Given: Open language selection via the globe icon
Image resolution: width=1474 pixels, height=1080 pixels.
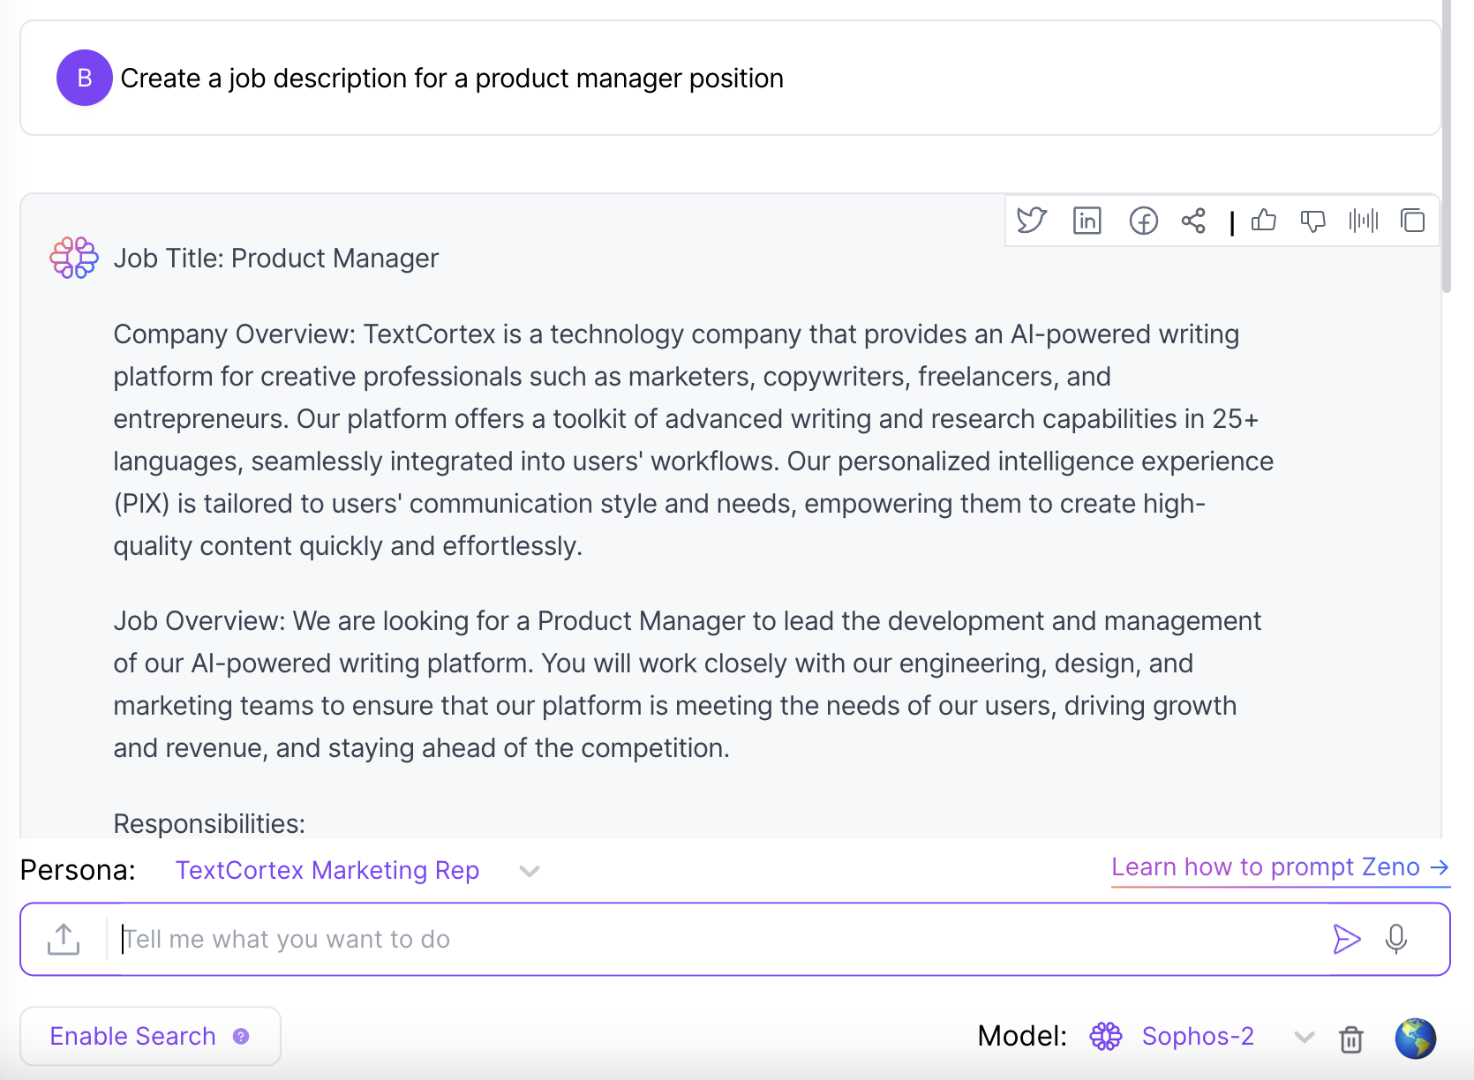Looking at the screenshot, I should (1415, 1038).
